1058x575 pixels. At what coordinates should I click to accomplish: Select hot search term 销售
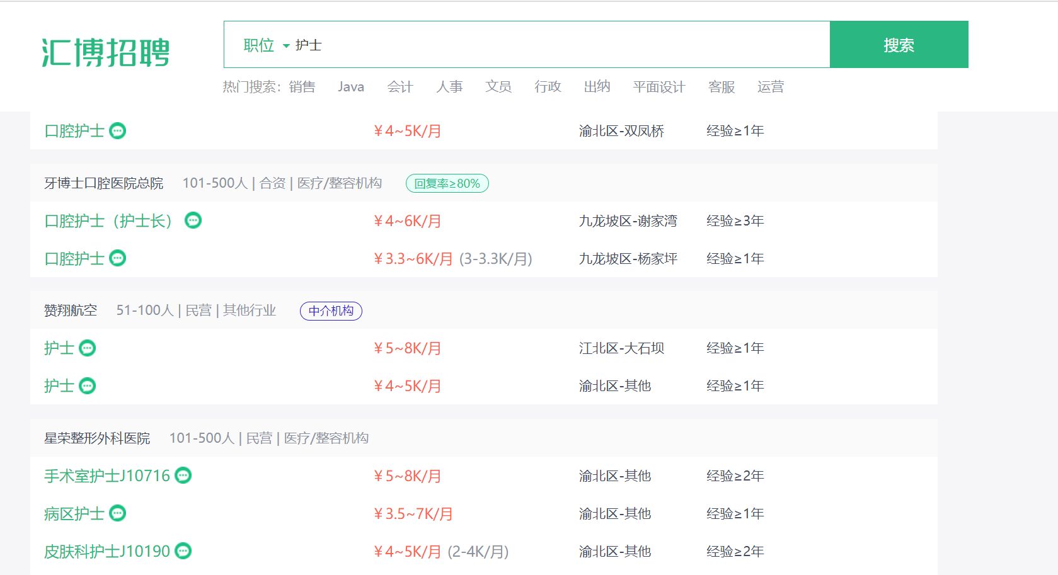pos(302,87)
